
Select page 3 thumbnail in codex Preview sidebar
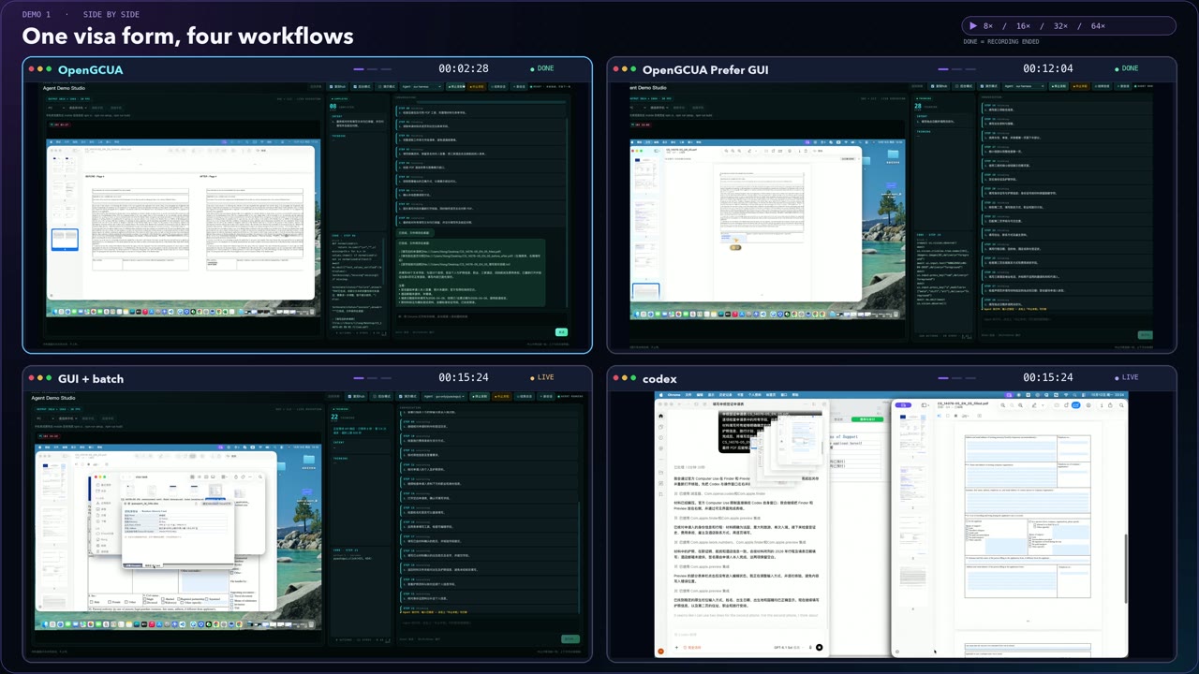pyautogui.click(x=912, y=535)
